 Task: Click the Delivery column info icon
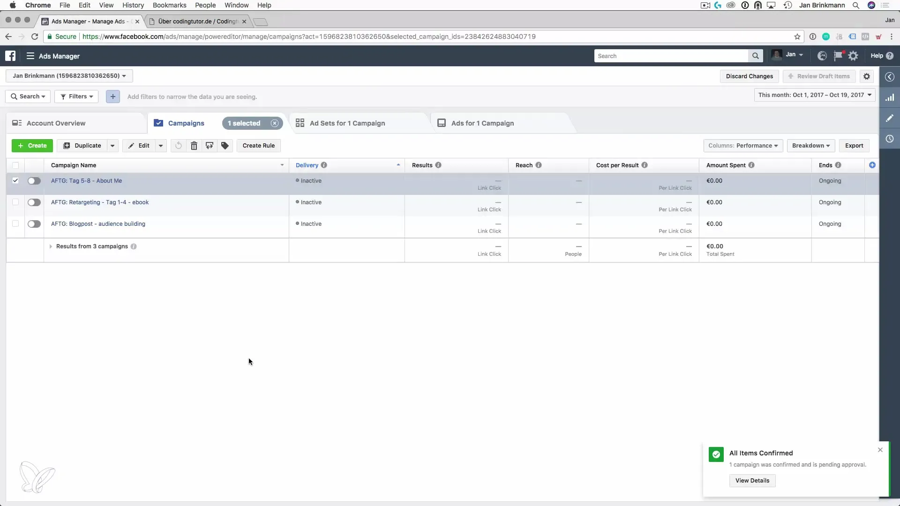click(324, 165)
